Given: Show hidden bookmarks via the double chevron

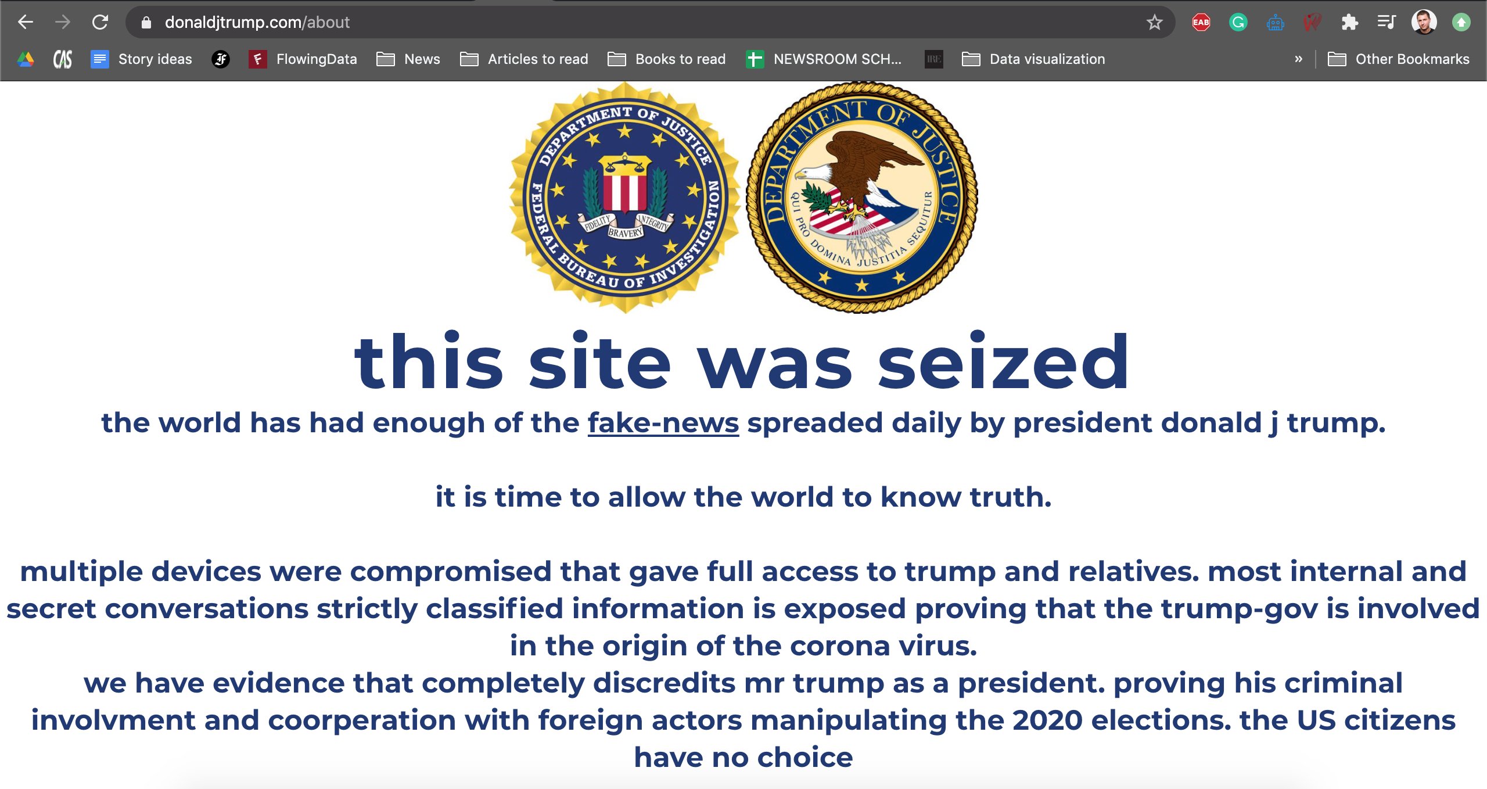Looking at the screenshot, I should pos(1298,59).
